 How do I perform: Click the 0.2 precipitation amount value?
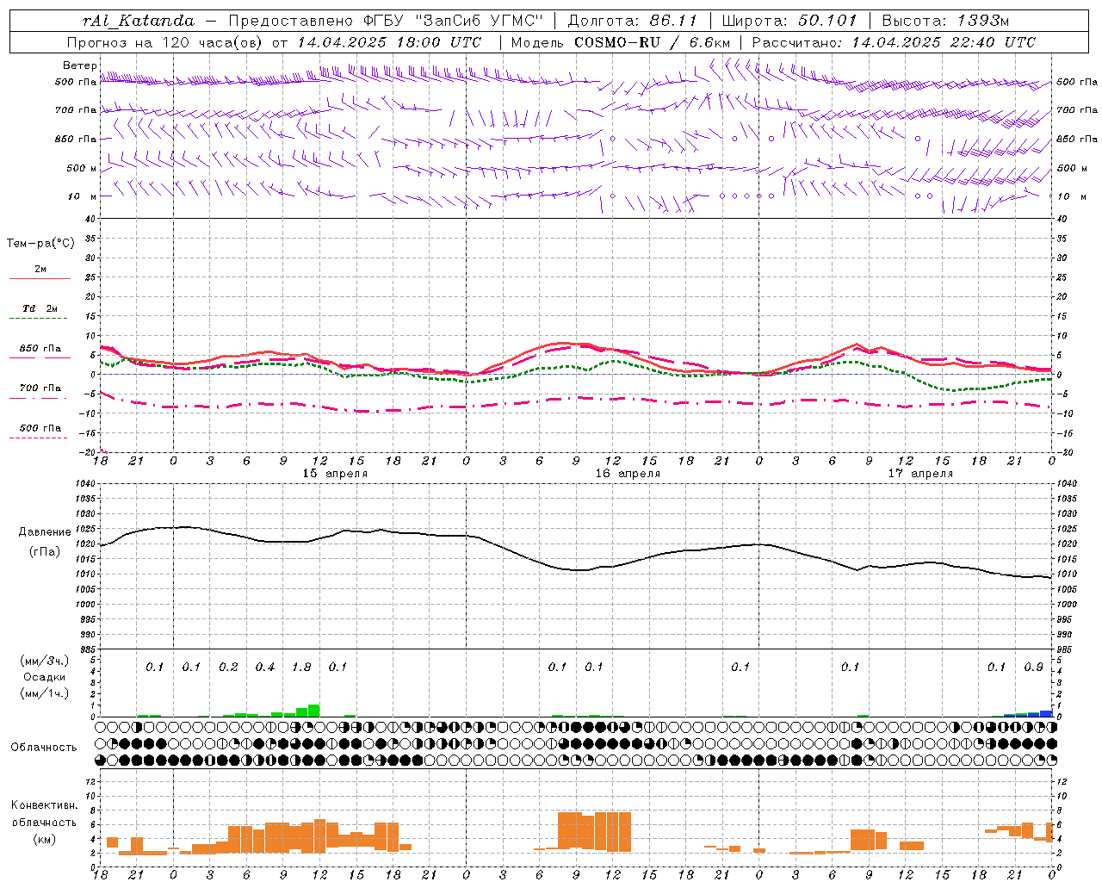pos(228,667)
